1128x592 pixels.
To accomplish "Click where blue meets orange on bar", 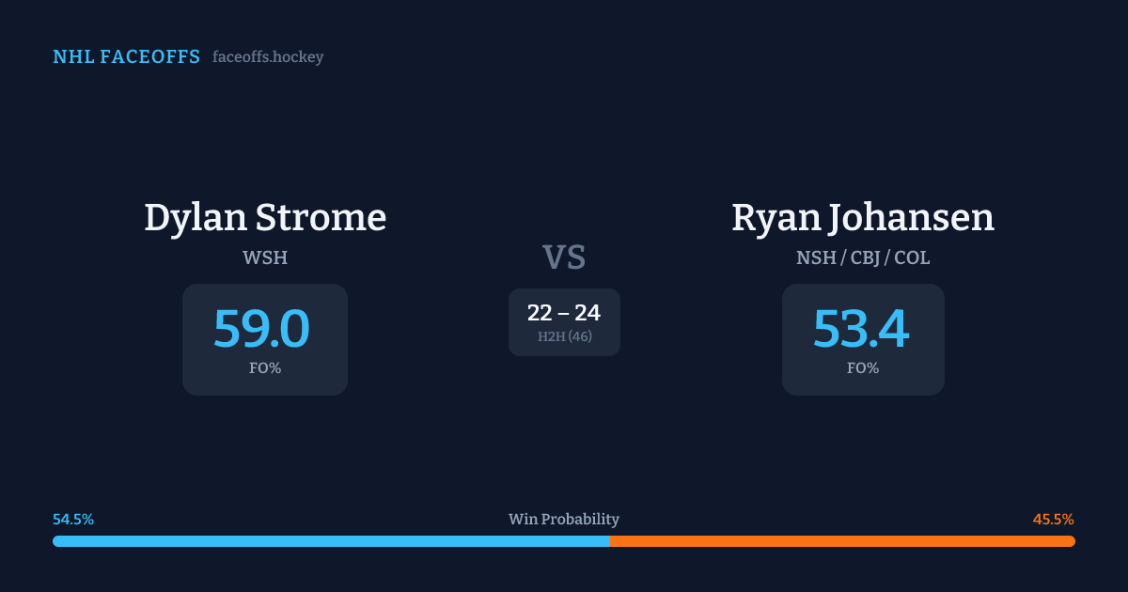I will (610, 541).
